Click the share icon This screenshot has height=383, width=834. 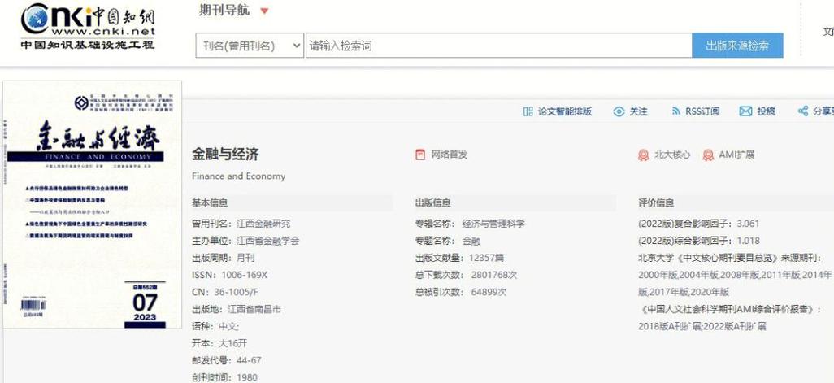803,111
